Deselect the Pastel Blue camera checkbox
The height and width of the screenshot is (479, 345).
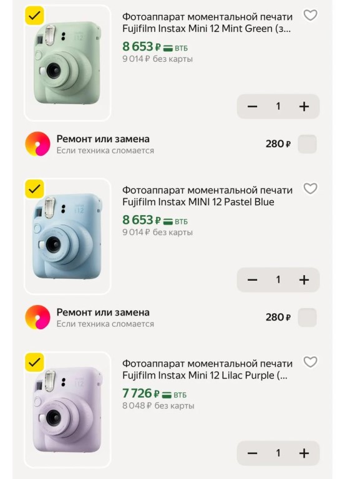(34, 189)
